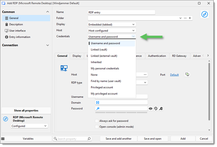The height and width of the screenshot is (147, 217).
Task: Choose My privileged account
Action: click(112, 94)
